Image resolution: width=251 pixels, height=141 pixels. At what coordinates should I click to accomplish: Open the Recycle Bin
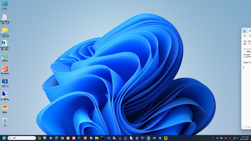click(x=5, y=122)
